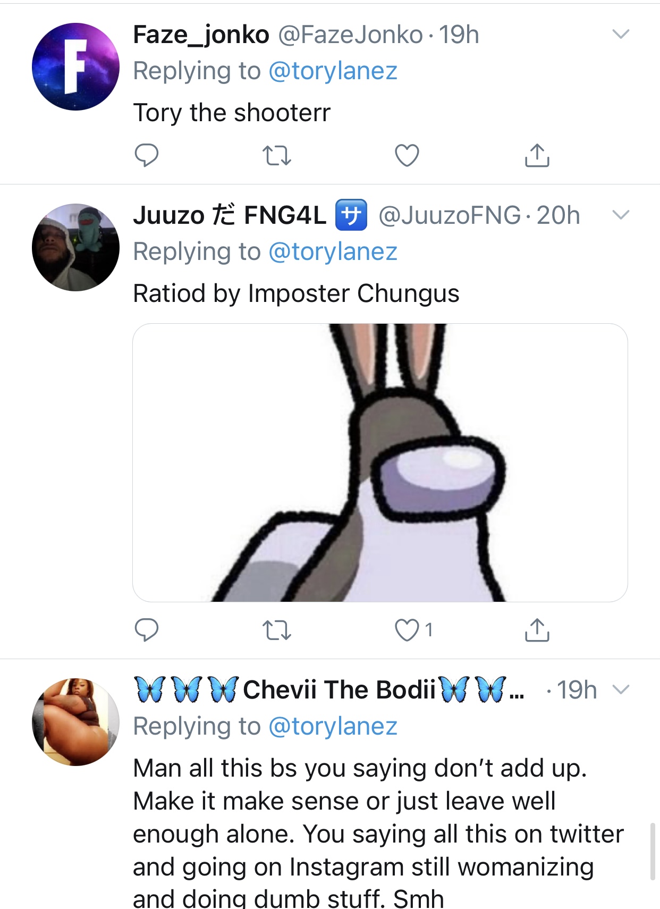Like Faze_jonko's tweet
The height and width of the screenshot is (909, 660).
click(407, 155)
